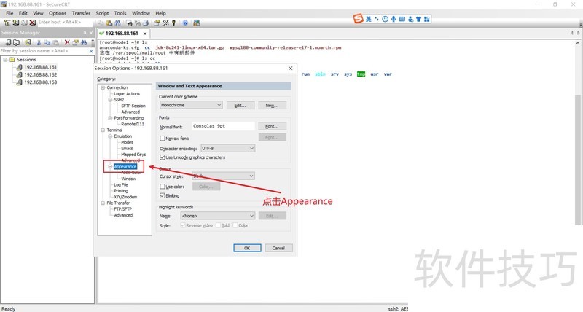Click binoculars Find in Session Manager toolbar
The image size is (583, 312).
pos(84,42)
